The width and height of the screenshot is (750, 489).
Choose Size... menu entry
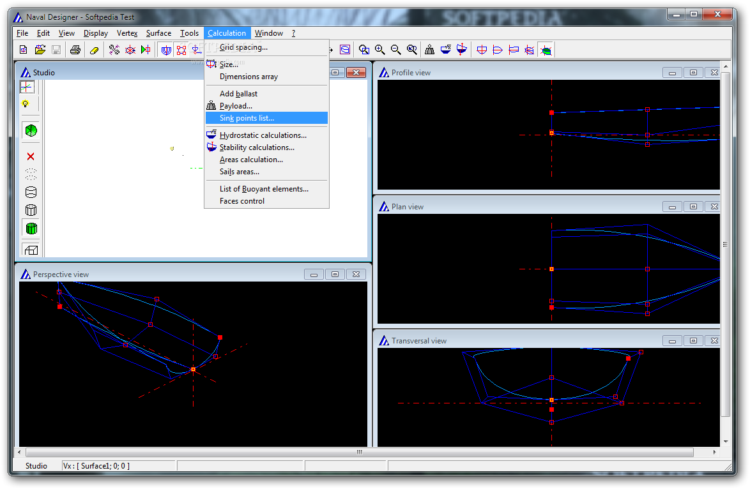[x=266, y=64]
